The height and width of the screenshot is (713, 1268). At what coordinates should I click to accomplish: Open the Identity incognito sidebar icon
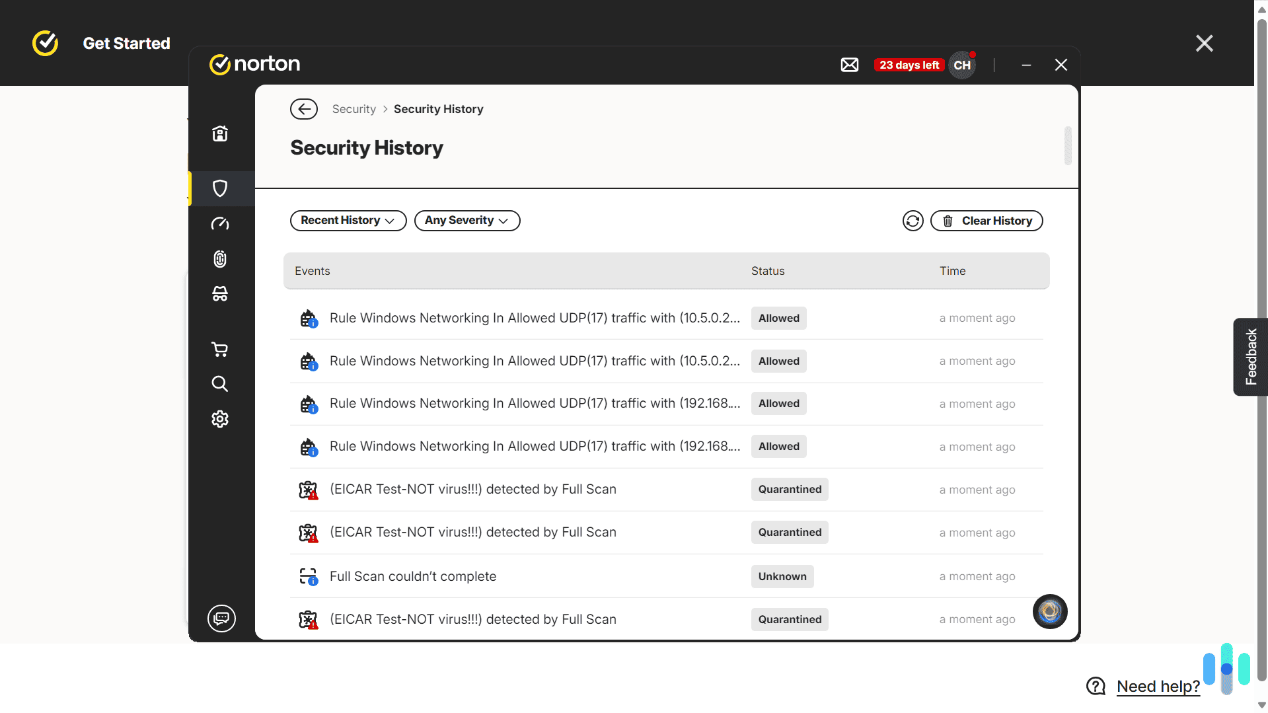point(220,294)
